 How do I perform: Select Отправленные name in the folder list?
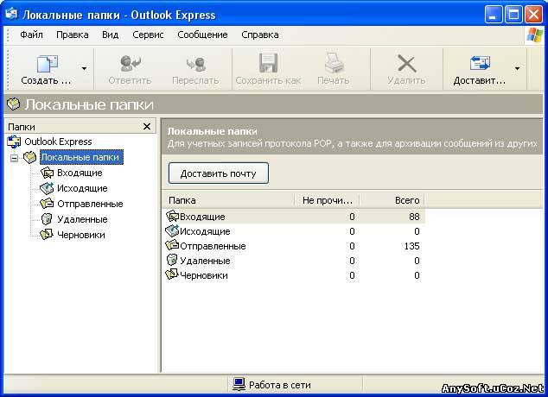tap(213, 246)
